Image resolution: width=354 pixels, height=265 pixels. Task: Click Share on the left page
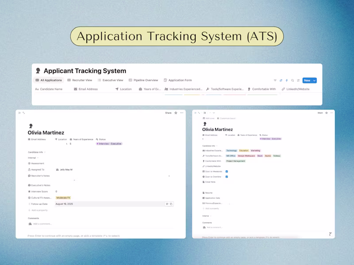(x=168, y=113)
